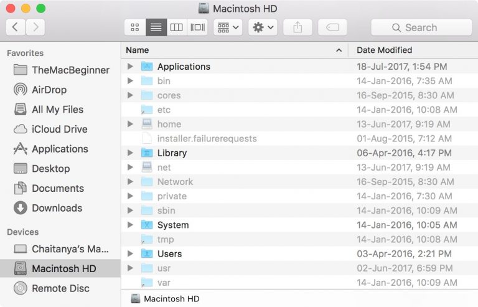The width and height of the screenshot is (478, 307).
Task: Open the item arrangement dropdown
Action: (228, 27)
